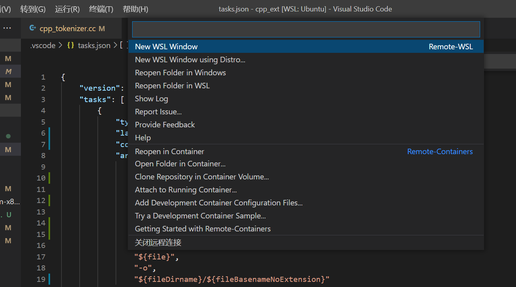This screenshot has width=516, height=287.
Task: Pick the Show Log command
Action: [151, 99]
